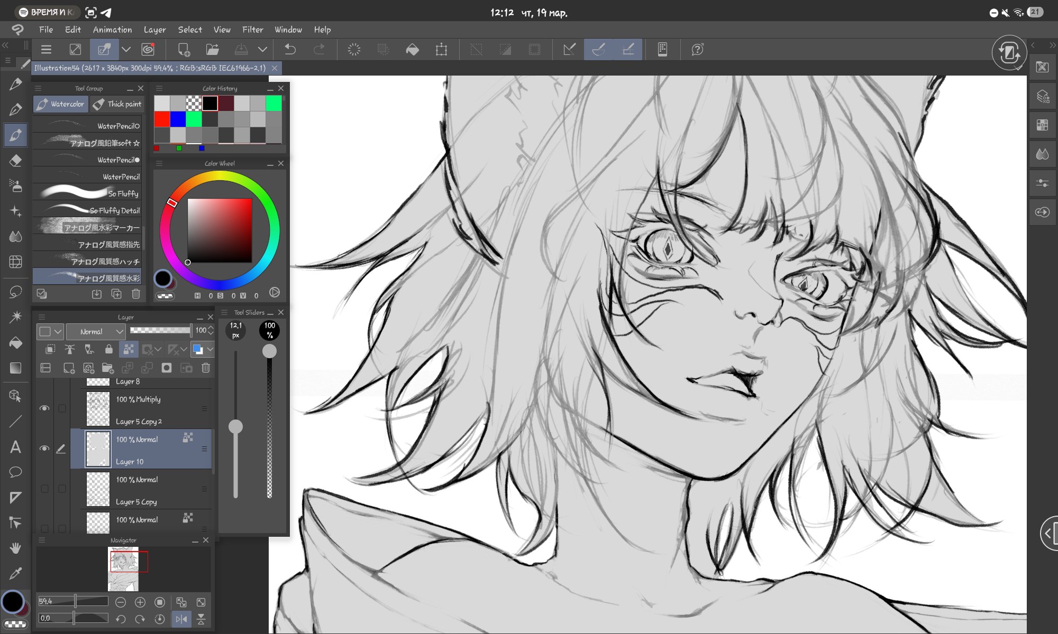Click the Transform icon in command bar

[x=441, y=50]
